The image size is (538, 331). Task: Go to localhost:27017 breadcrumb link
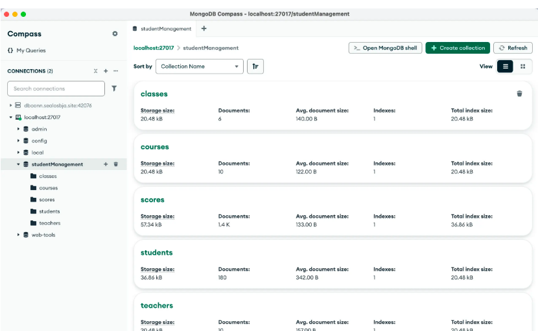click(154, 48)
